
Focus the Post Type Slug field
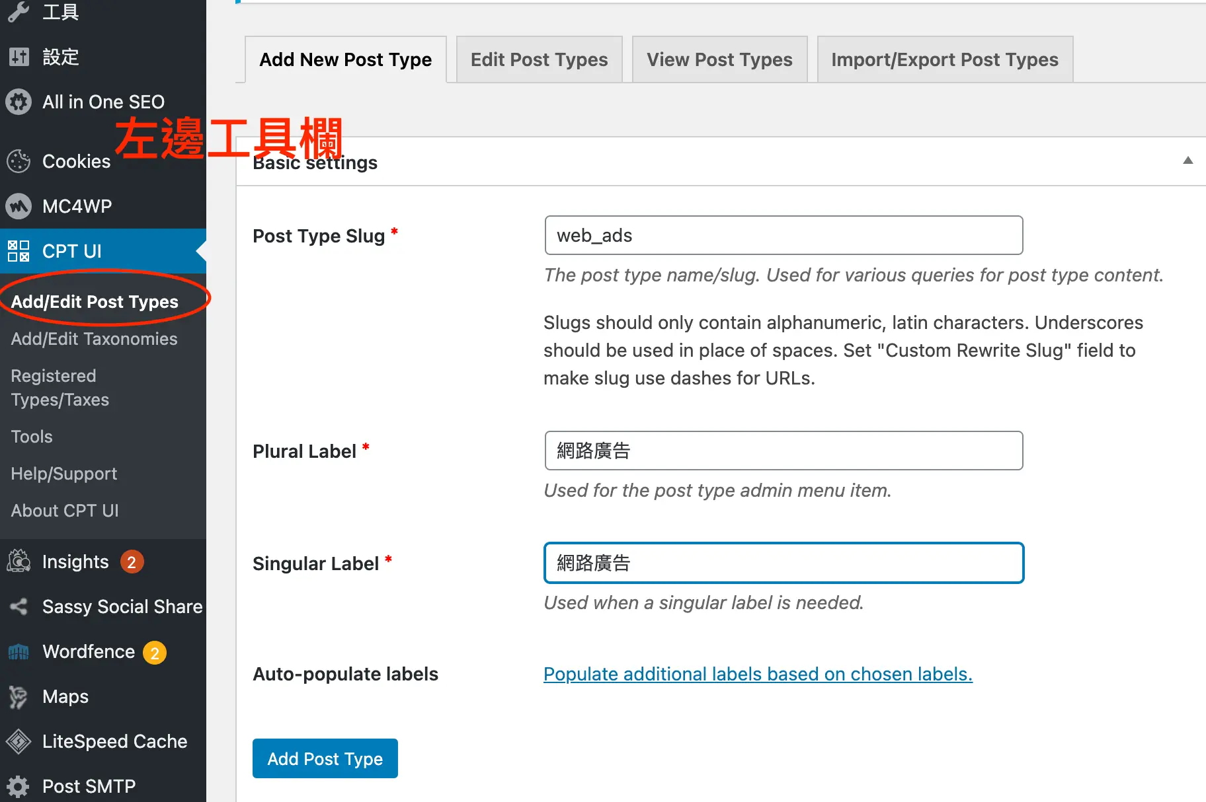(x=784, y=235)
